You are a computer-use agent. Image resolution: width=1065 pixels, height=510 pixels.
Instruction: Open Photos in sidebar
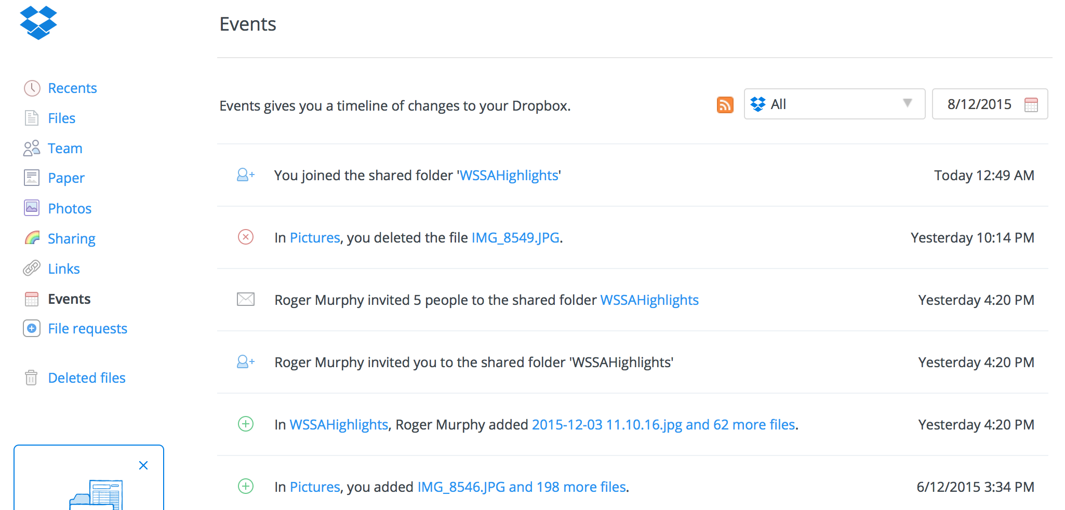click(x=70, y=209)
